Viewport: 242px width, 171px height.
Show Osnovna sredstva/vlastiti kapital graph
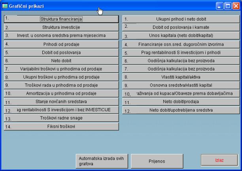pyautogui.click(x=181, y=85)
